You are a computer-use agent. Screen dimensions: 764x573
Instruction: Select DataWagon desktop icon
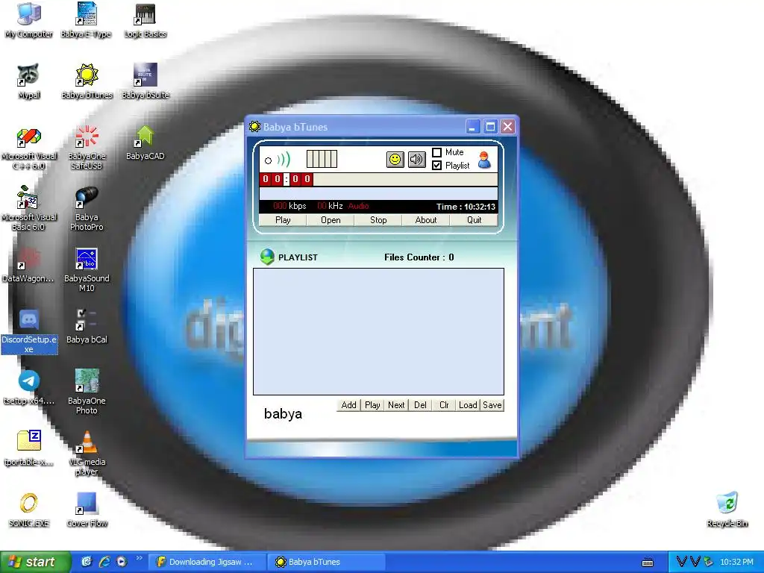(x=29, y=266)
